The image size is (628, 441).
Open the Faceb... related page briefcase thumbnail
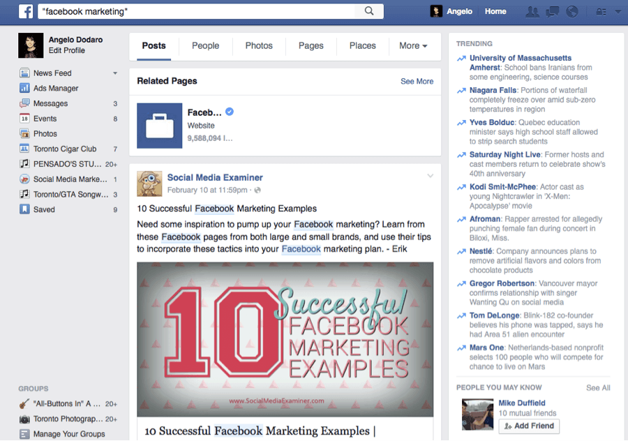[x=159, y=126]
